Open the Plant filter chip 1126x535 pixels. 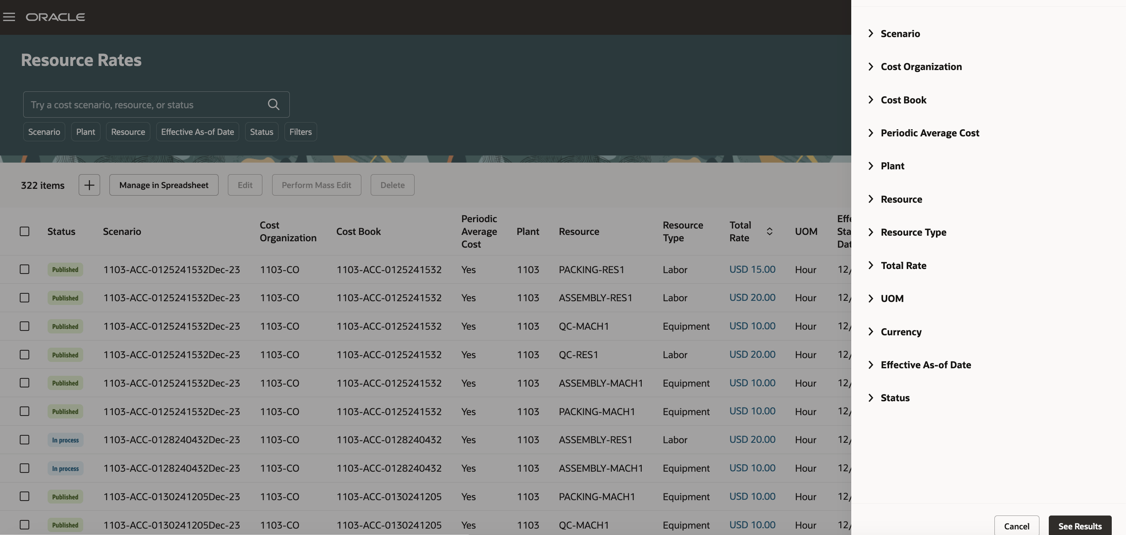pyautogui.click(x=86, y=132)
